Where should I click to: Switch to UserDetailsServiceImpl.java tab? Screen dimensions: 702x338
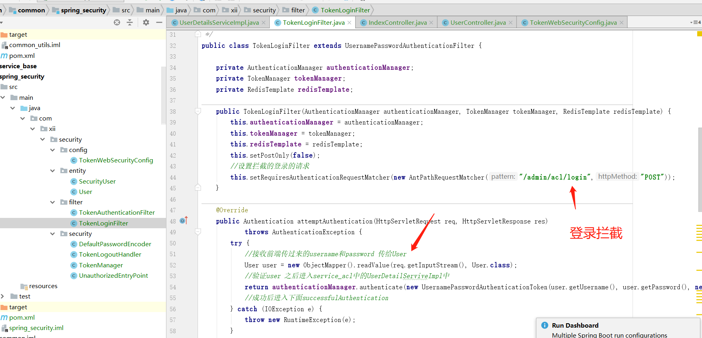coord(219,23)
